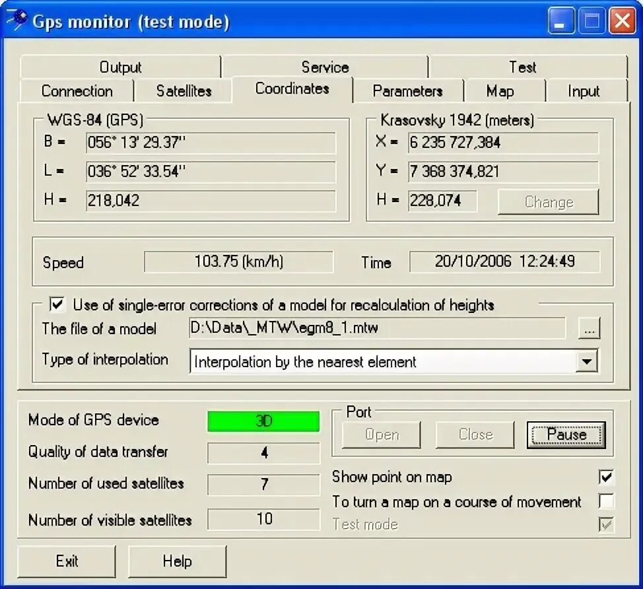Image resolution: width=643 pixels, height=589 pixels.
Task: Click the time value 20/10/2006 12:24:49
Action: tap(504, 261)
